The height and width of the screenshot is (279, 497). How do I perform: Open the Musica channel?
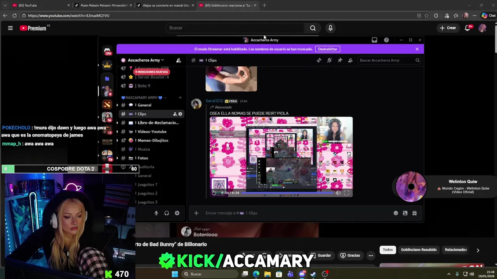[x=151, y=149]
